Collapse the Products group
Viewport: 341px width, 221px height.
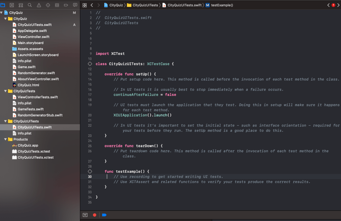point(5,139)
